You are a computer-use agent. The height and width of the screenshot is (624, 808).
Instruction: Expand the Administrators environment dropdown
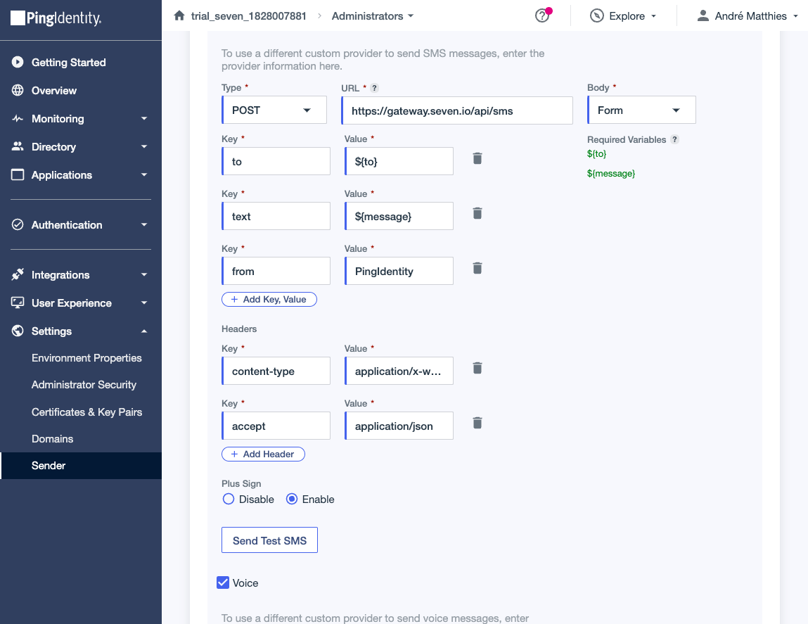click(x=373, y=15)
